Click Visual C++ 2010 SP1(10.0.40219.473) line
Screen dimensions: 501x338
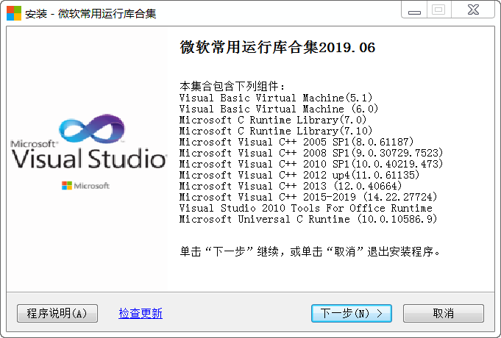(x=311, y=164)
